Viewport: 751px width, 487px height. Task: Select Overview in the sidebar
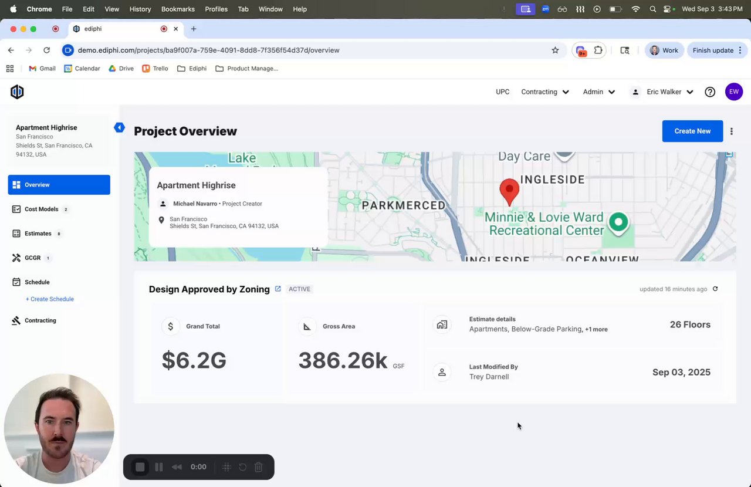[x=59, y=185]
